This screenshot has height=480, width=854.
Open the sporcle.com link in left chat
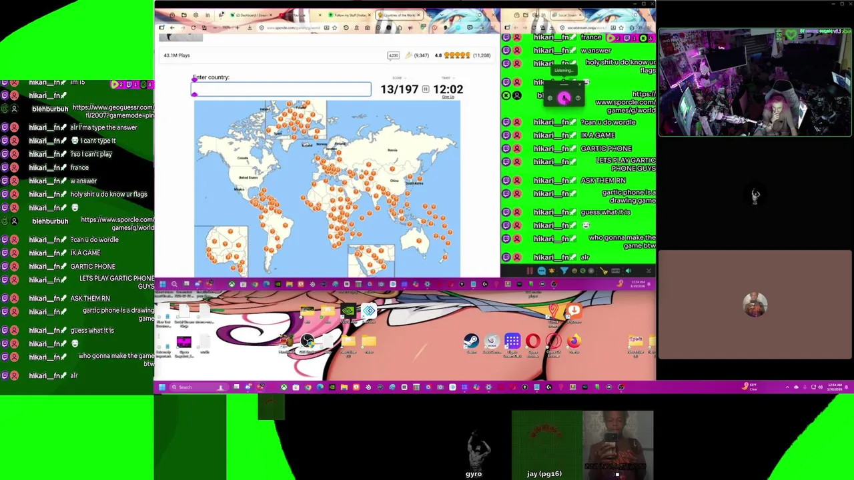click(117, 223)
